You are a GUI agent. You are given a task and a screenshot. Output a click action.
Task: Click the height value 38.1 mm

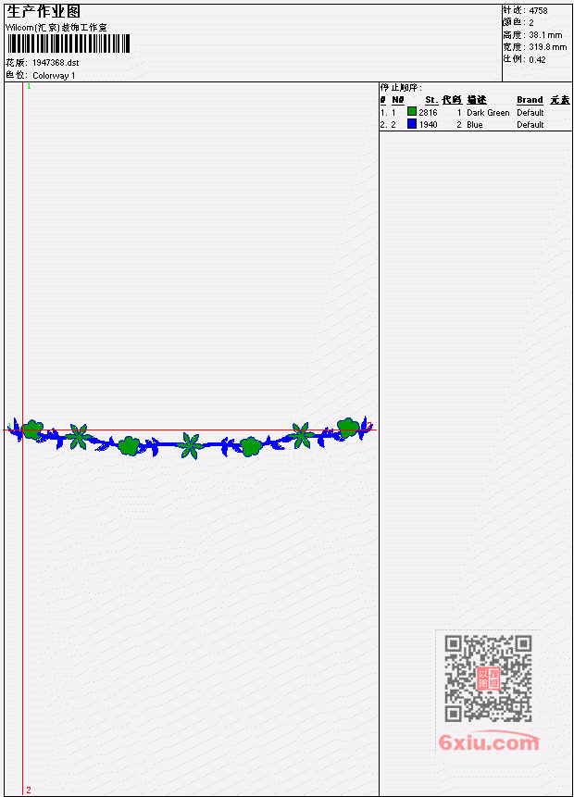545,35
